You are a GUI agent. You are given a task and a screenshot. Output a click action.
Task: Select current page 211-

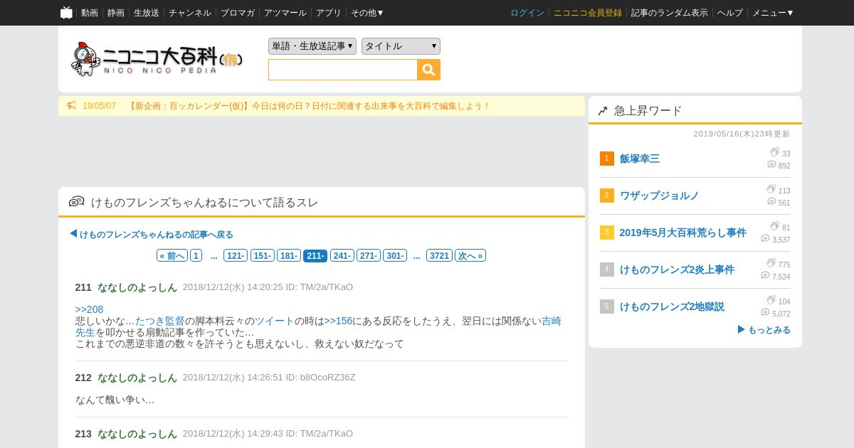click(x=315, y=255)
